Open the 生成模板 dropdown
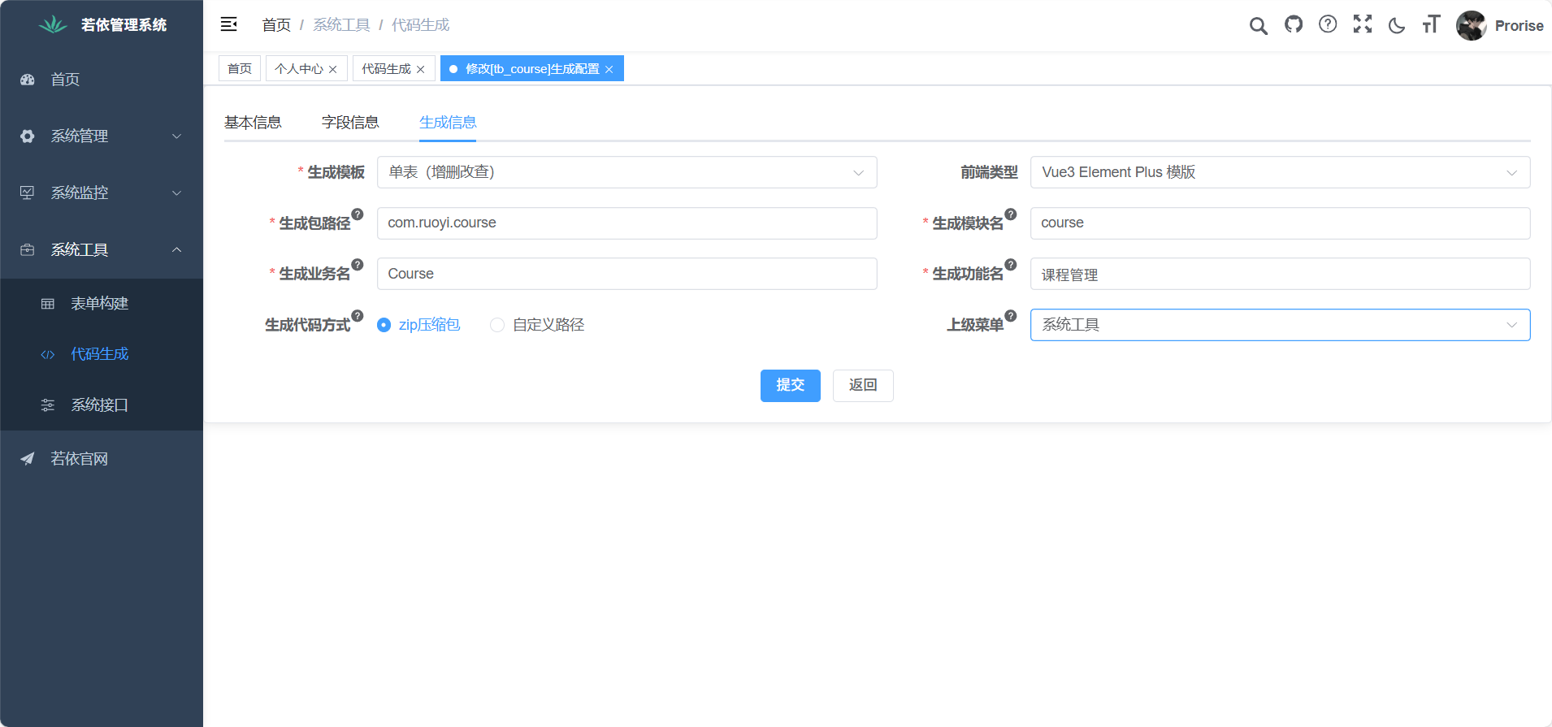Viewport: 1552px width, 727px height. (626, 172)
